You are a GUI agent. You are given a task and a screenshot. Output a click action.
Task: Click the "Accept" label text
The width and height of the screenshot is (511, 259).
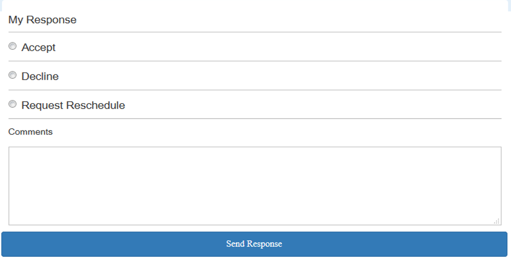point(38,47)
